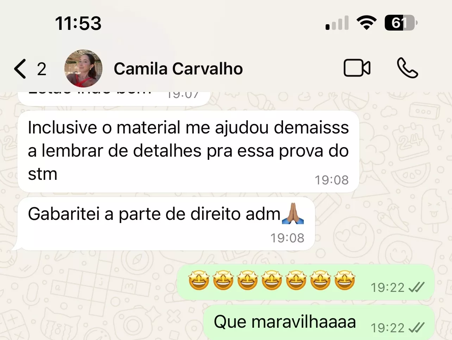The height and width of the screenshot is (340, 452).
Task: Tap the 19:08 timestamp under 'stm'
Action: click(332, 180)
